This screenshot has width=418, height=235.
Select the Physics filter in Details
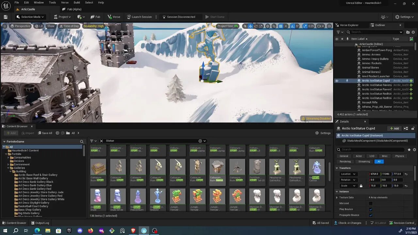pos(399,156)
